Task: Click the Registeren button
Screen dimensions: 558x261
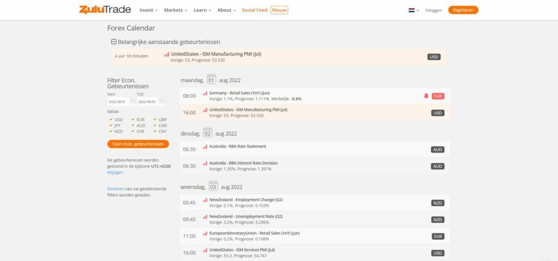Action: coord(463,10)
